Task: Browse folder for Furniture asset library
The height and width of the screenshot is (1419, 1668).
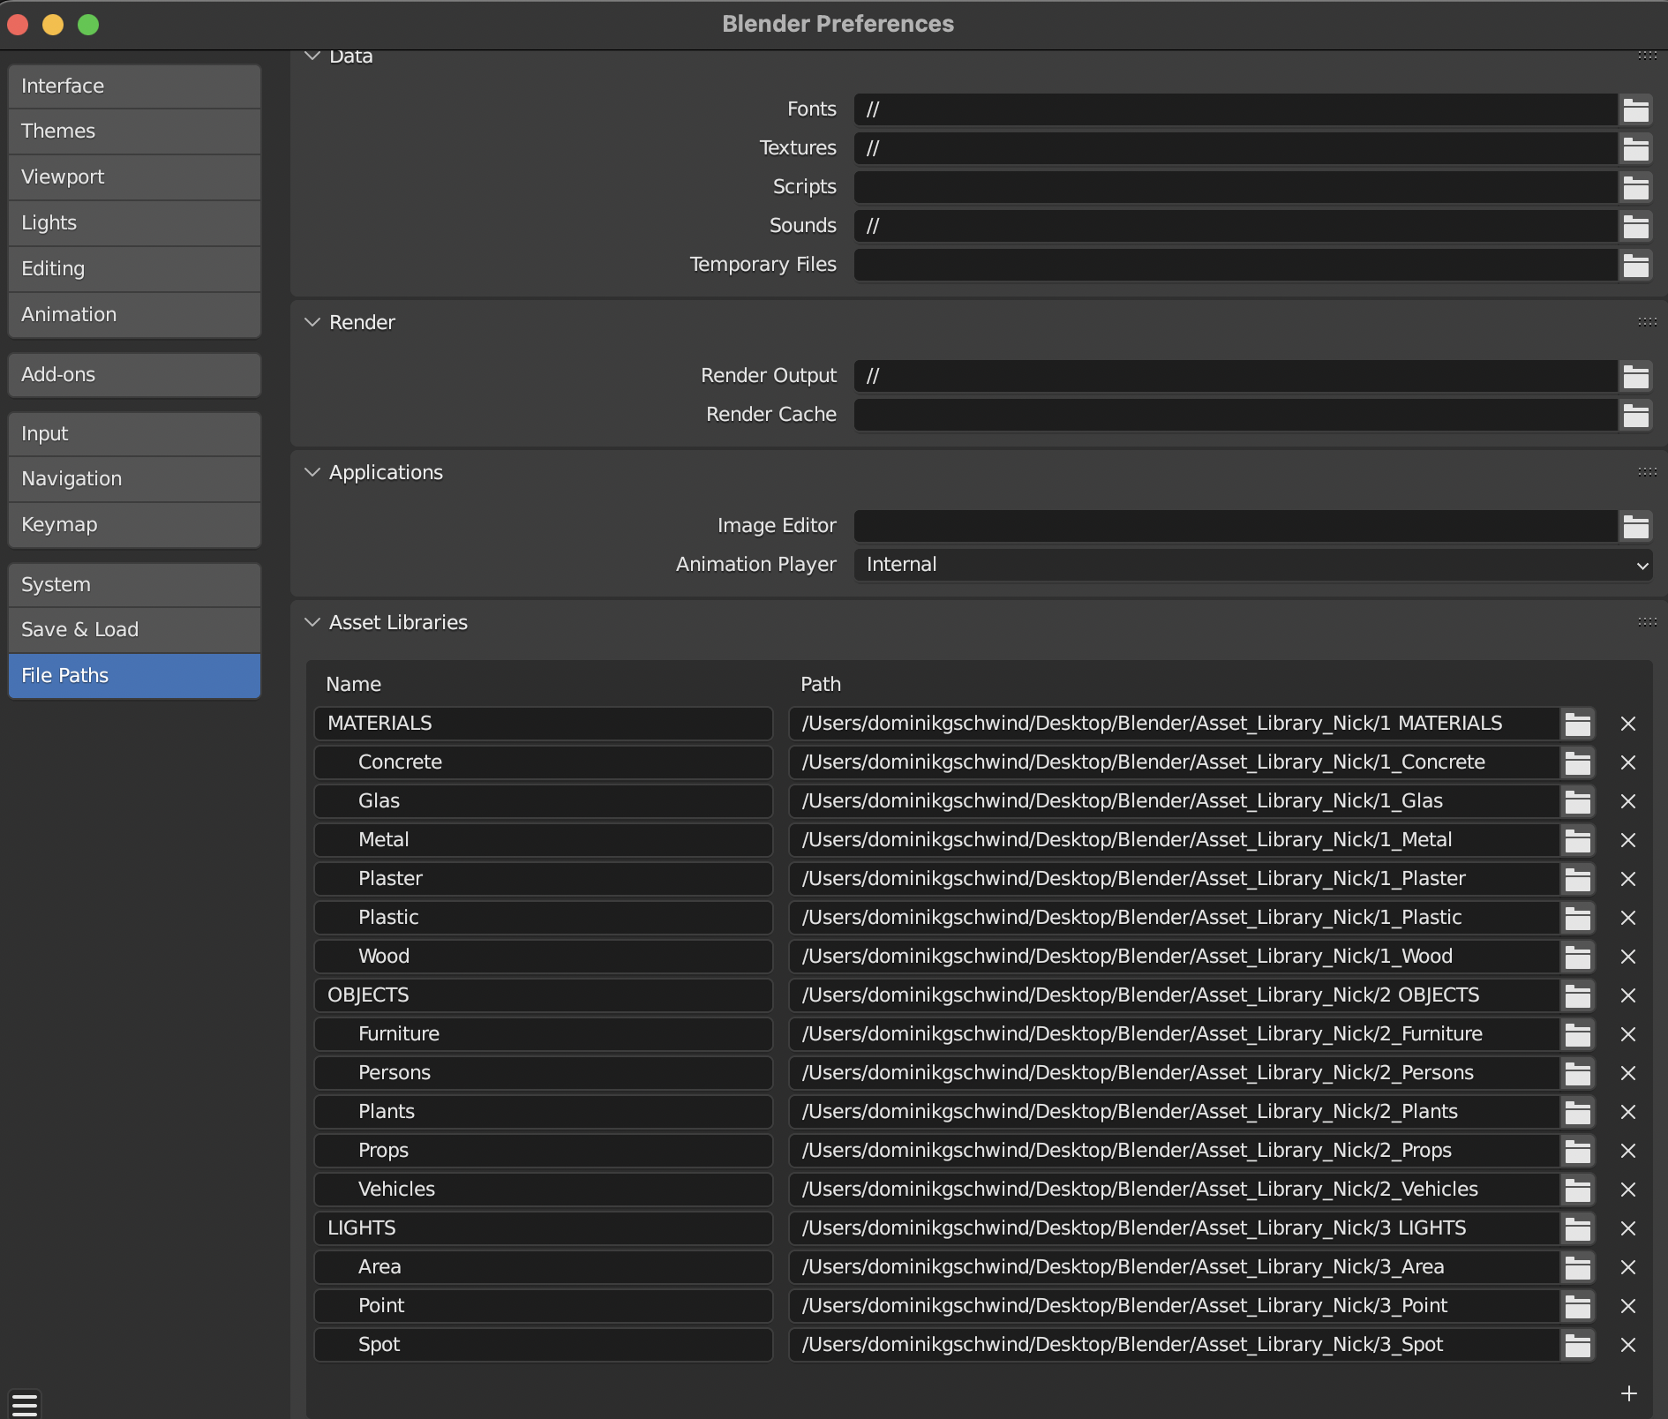Action: [1578, 1034]
